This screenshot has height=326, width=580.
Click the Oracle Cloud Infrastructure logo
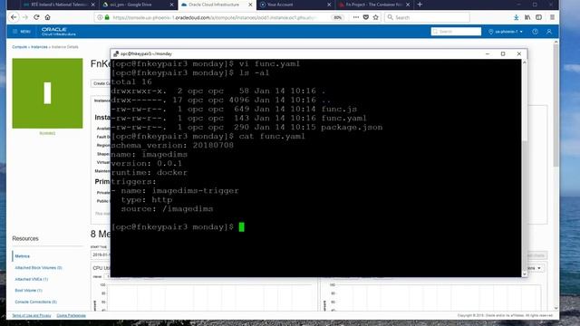(58, 32)
